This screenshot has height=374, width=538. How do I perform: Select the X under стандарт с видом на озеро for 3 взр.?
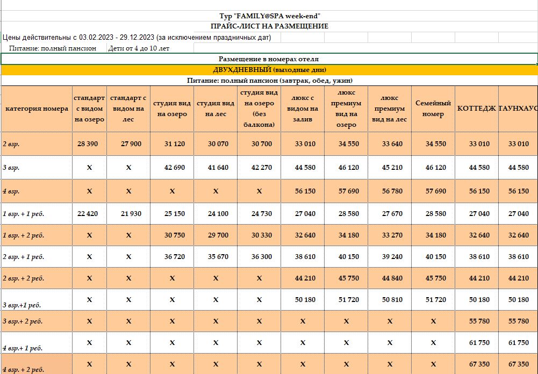coord(90,168)
